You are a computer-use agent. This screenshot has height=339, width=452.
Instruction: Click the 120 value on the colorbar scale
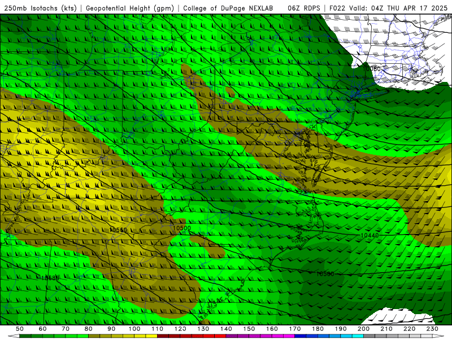pyautogui.click(x=180, y=329)
